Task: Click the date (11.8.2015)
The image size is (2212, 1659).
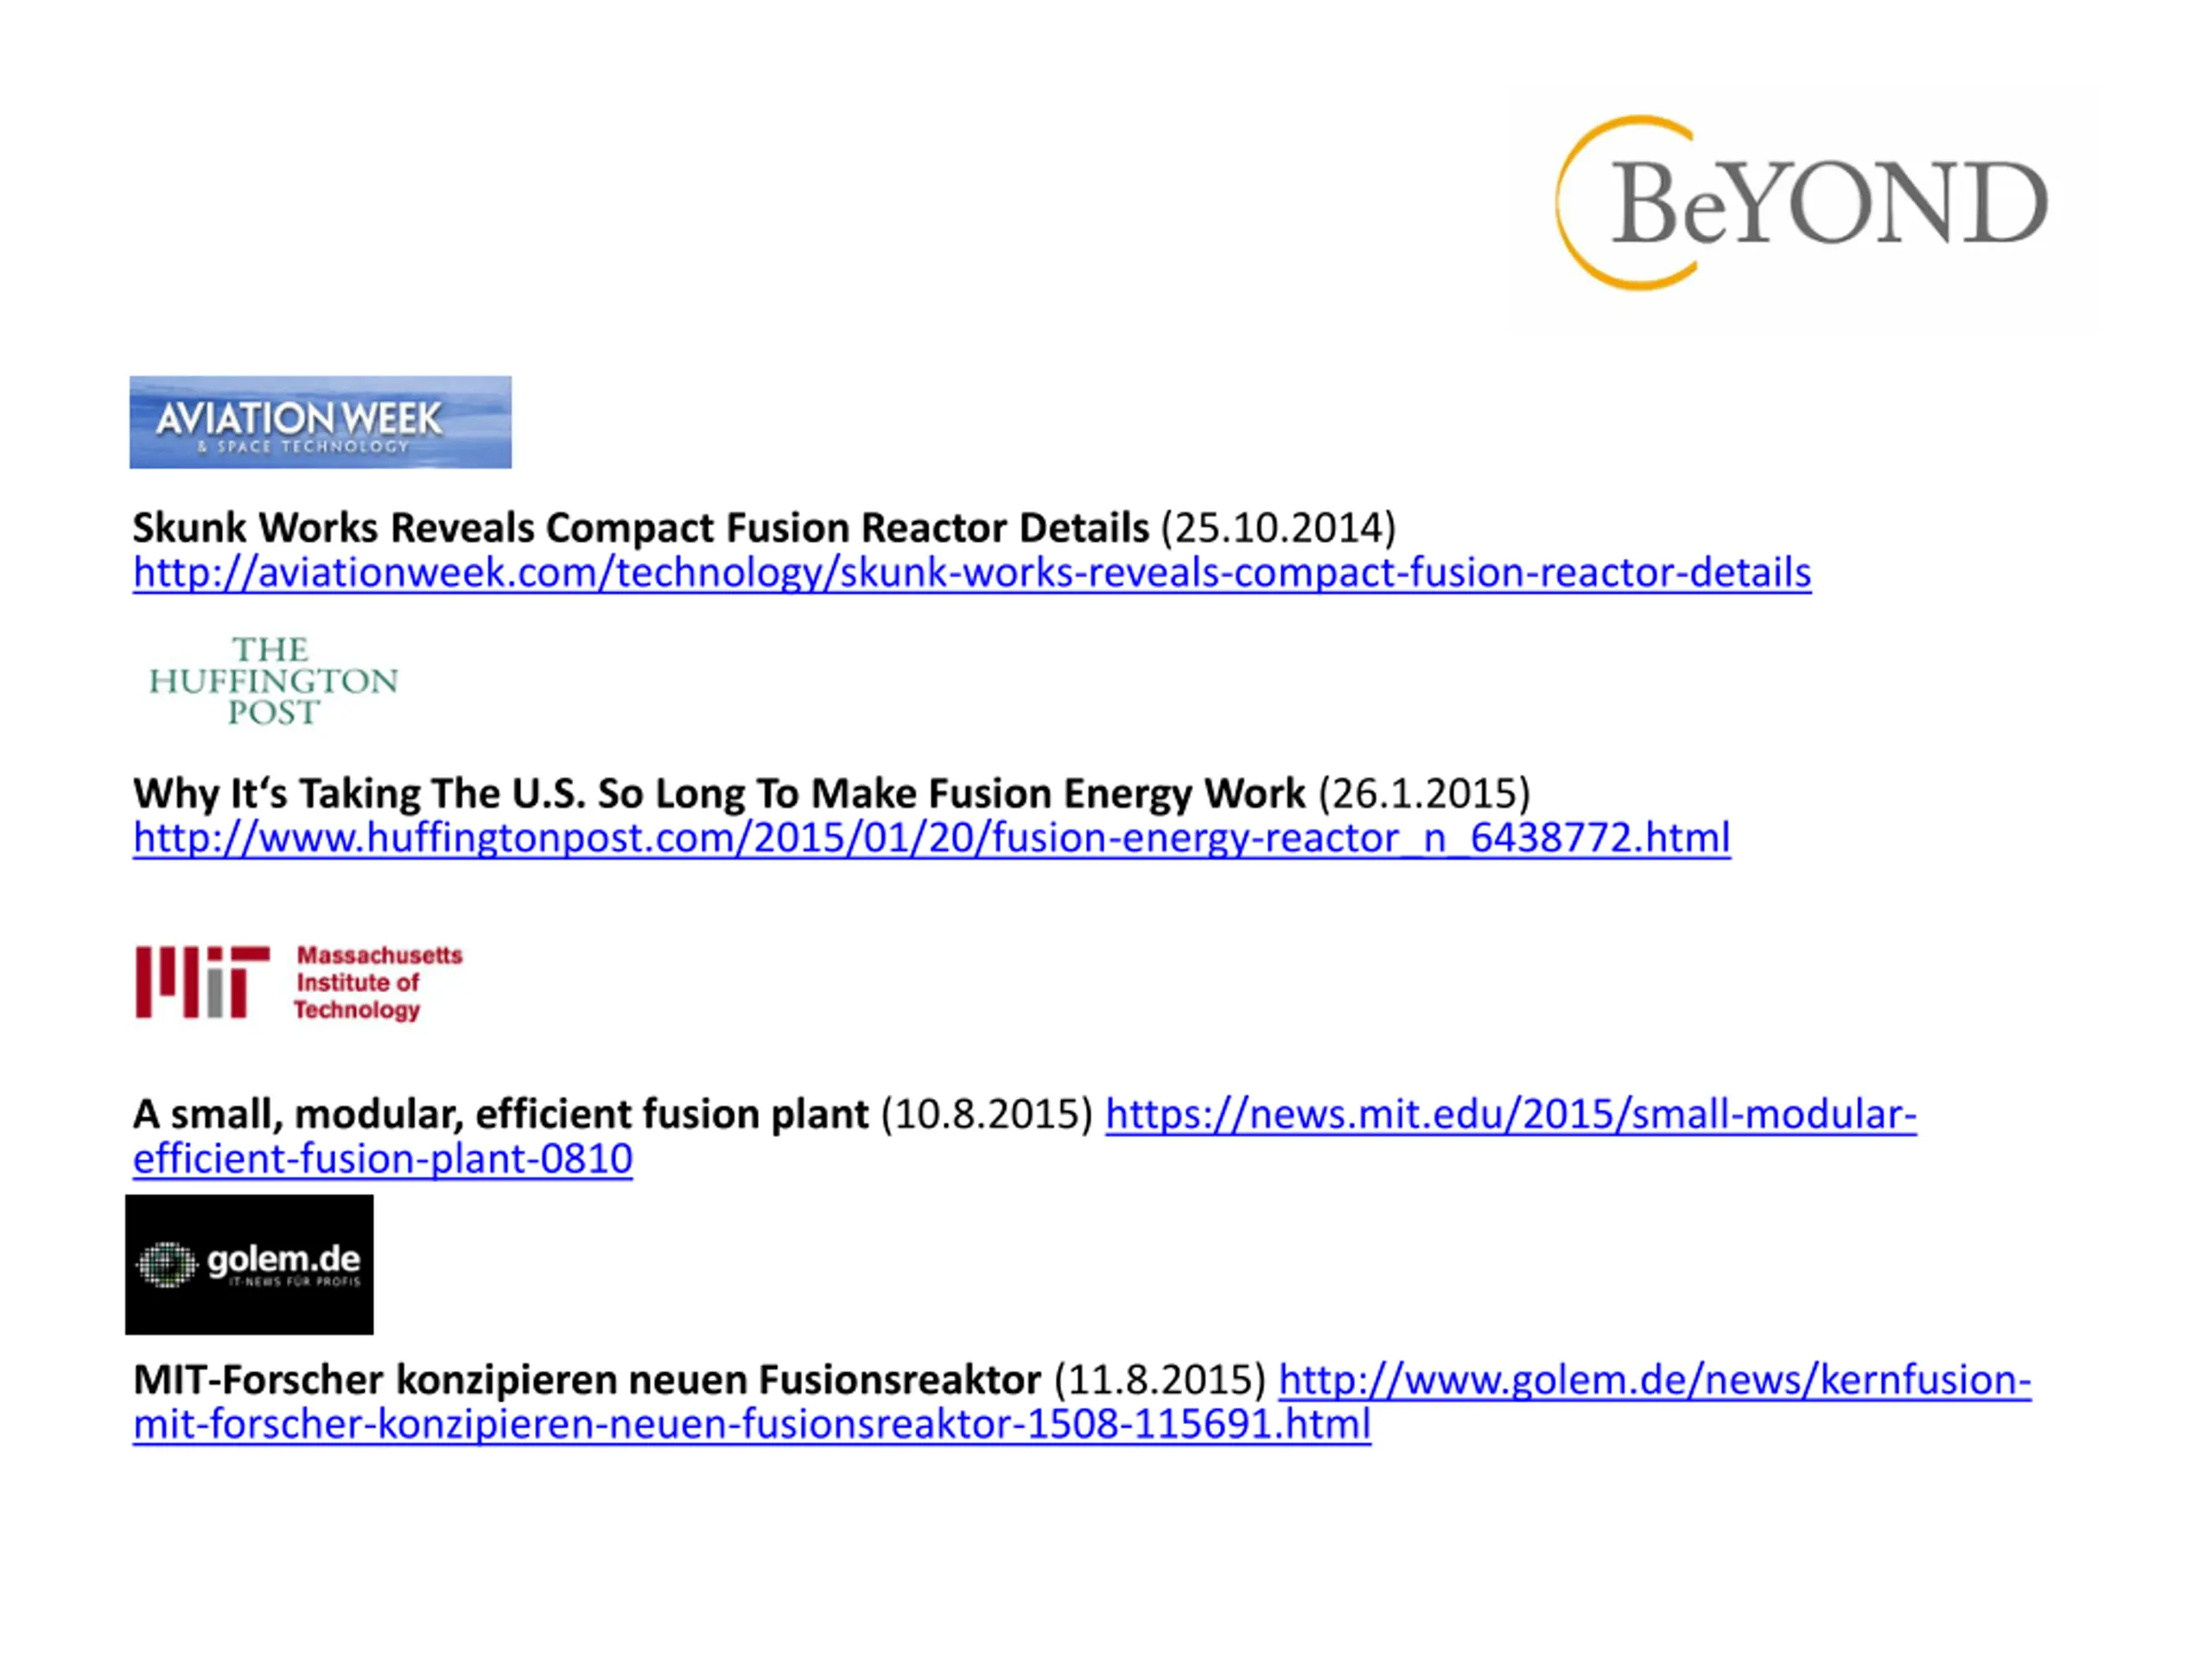Action: tap(1160, 1380)
